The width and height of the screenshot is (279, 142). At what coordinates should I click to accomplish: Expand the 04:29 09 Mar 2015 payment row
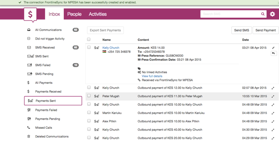pyautogui.click(x=273, y=138)
